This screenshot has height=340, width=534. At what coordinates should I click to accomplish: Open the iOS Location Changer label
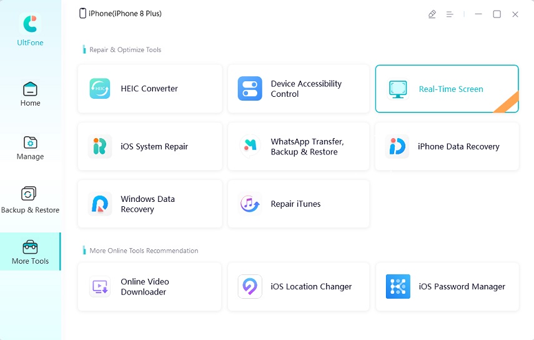click(x=311, y=286)
